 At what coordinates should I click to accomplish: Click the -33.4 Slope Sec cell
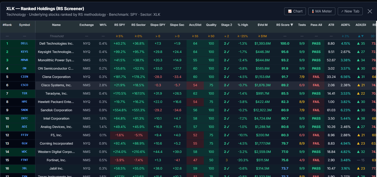click(x=177, y=77)
